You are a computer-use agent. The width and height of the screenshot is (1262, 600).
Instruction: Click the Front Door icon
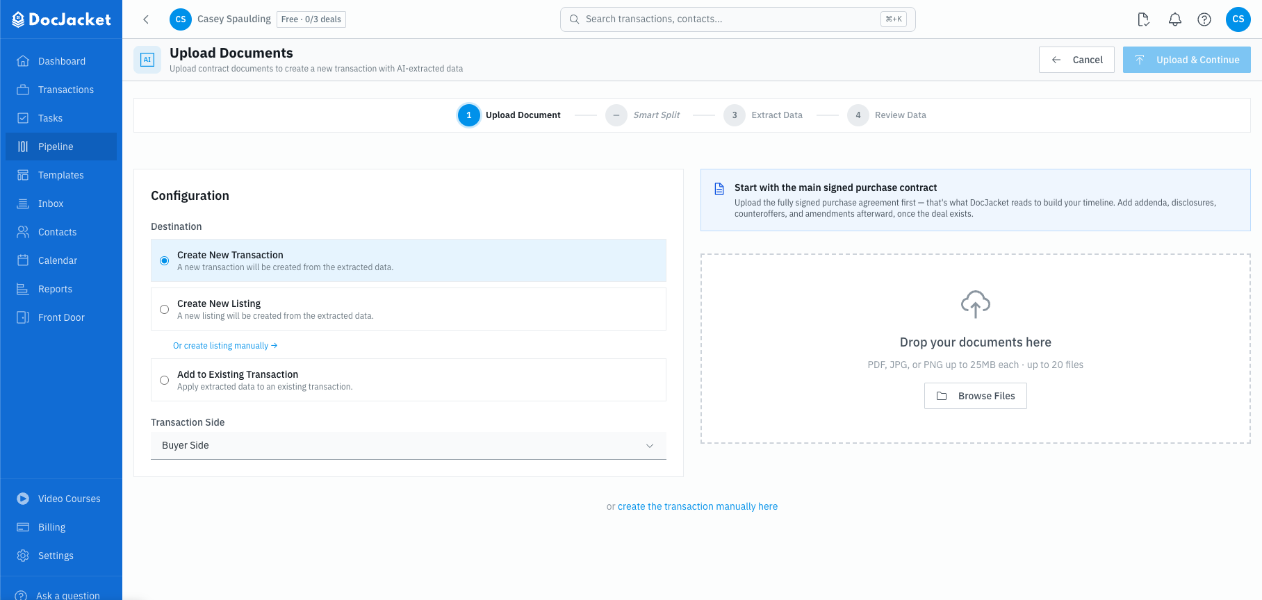[23, 317]
